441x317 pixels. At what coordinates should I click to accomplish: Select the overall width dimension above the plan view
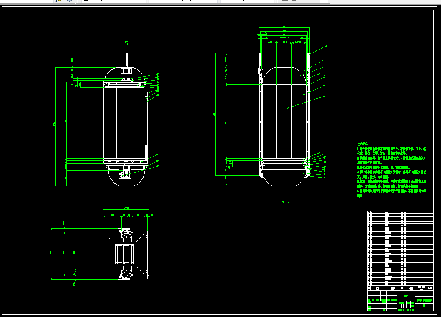coord(126,209)
